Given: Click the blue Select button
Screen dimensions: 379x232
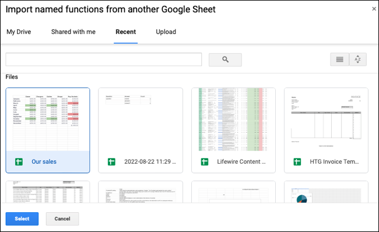Looking at the screenshot, I should [x=22, y=219].
